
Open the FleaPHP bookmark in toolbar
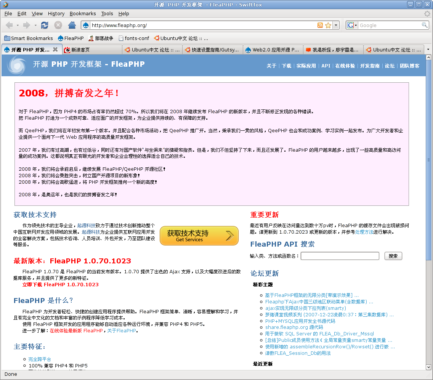(x=71, y=38)
